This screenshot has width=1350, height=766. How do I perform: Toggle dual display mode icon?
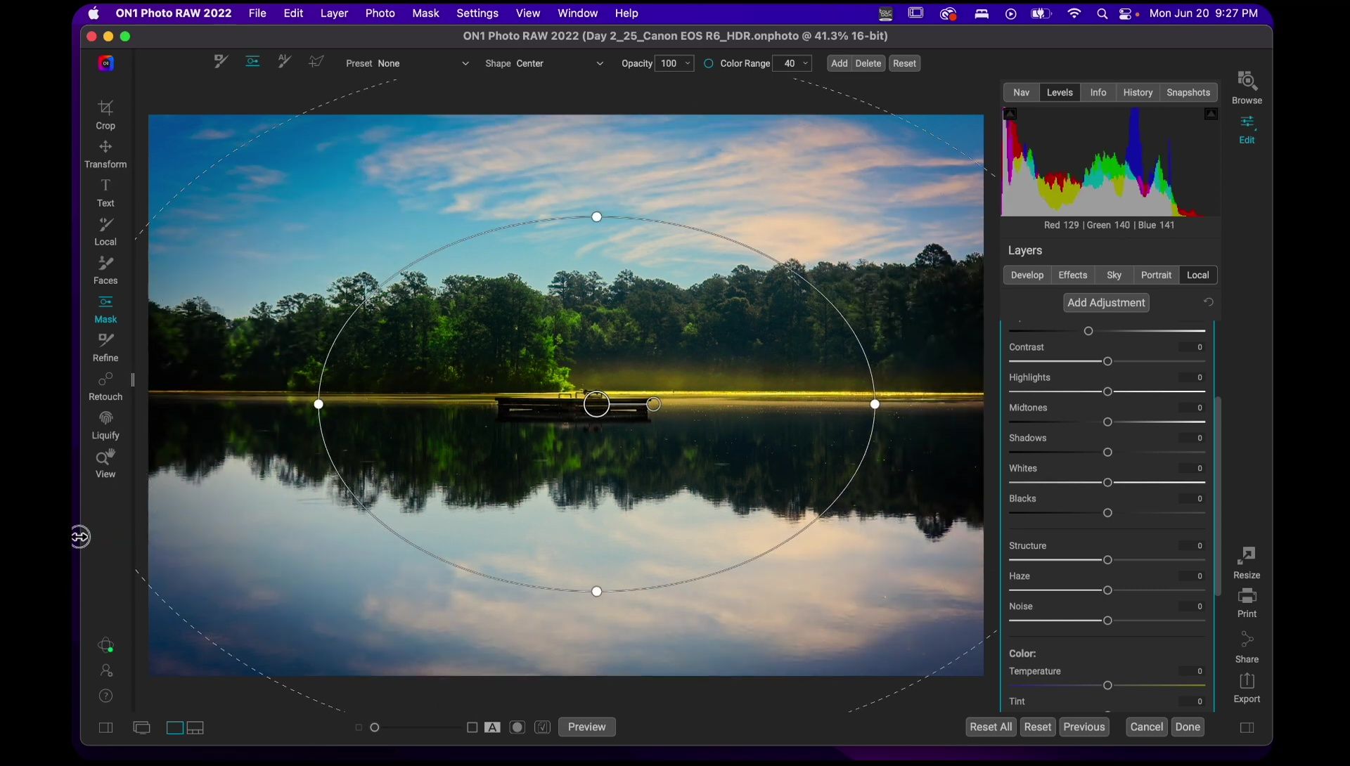141,727
